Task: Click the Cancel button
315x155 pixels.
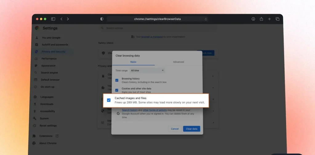Action: tap(175, 129)
